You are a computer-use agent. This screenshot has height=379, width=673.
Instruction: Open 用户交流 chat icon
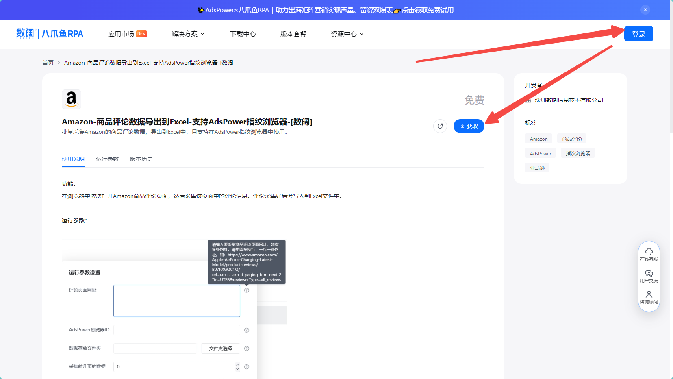[649, 276]
